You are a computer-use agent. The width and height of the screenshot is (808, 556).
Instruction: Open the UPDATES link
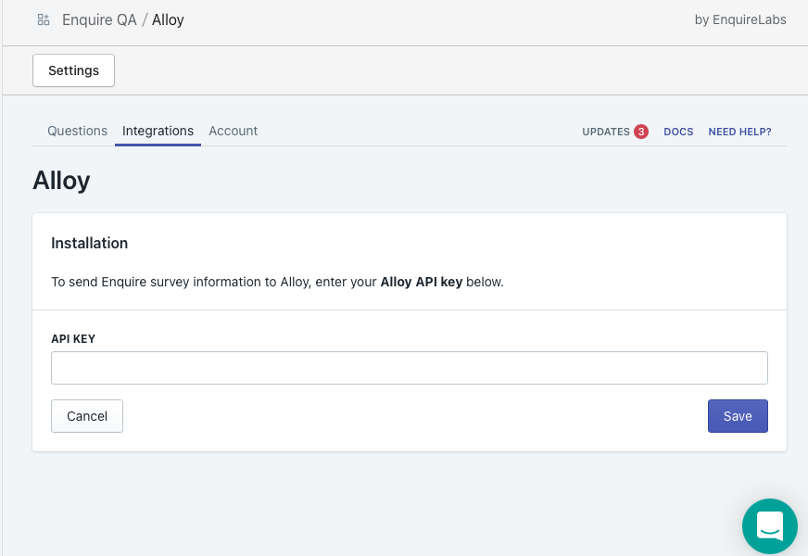(606, 132)
